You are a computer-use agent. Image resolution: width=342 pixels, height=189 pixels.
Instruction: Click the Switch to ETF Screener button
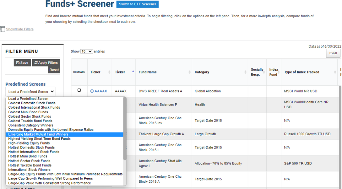137,4
